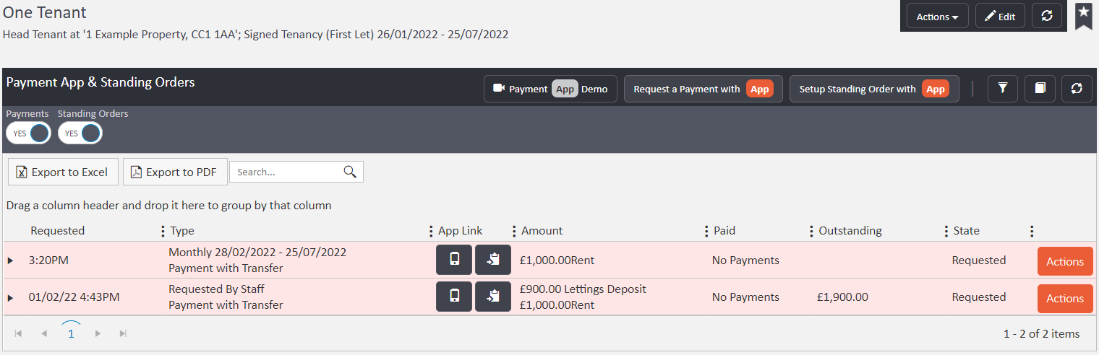The width and height of the screenshot is (1099, 355).
Task: Refresh the Payment App & Standing Orders panel
Action: point(1077,88)
